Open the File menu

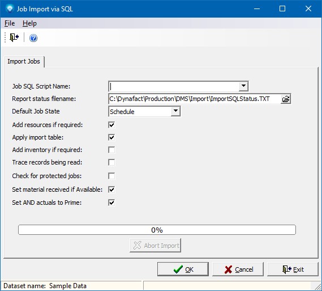click(10, 23)
